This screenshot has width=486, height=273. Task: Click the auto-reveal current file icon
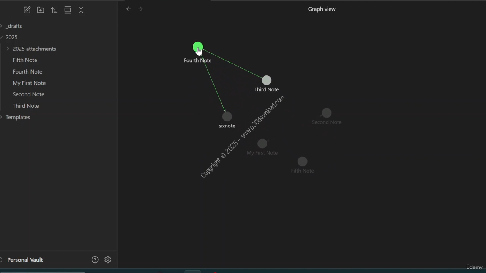click(68, 10)
